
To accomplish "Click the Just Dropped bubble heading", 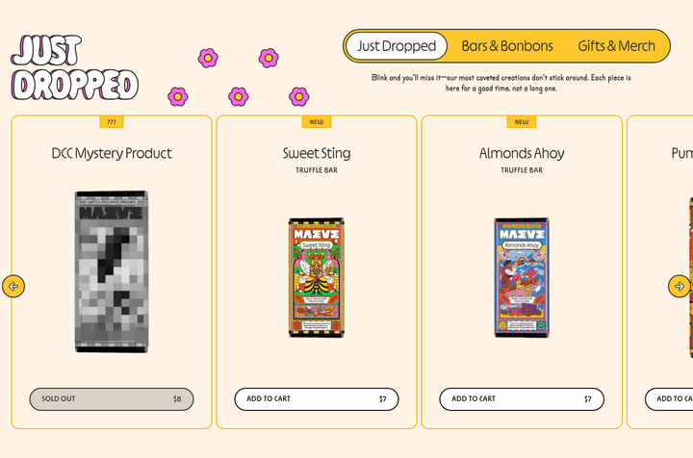I will [74, 67].
